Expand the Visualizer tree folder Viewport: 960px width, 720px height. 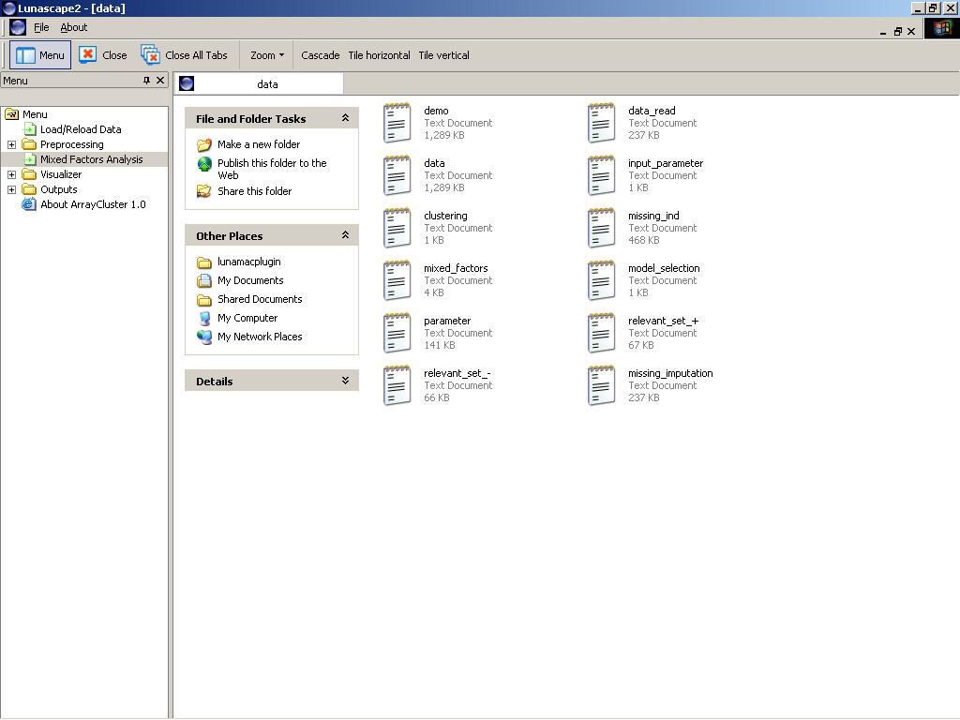(x=11, y=174)
